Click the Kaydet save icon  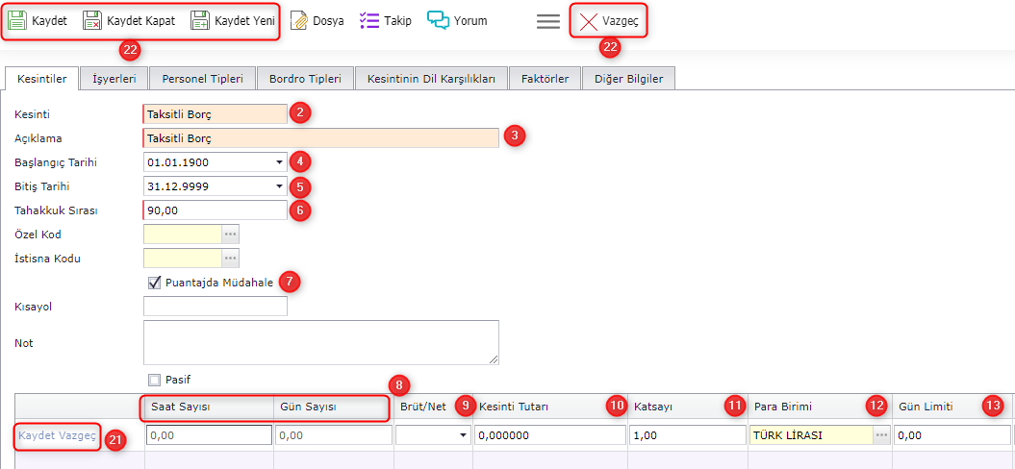(x=17, y=20)
